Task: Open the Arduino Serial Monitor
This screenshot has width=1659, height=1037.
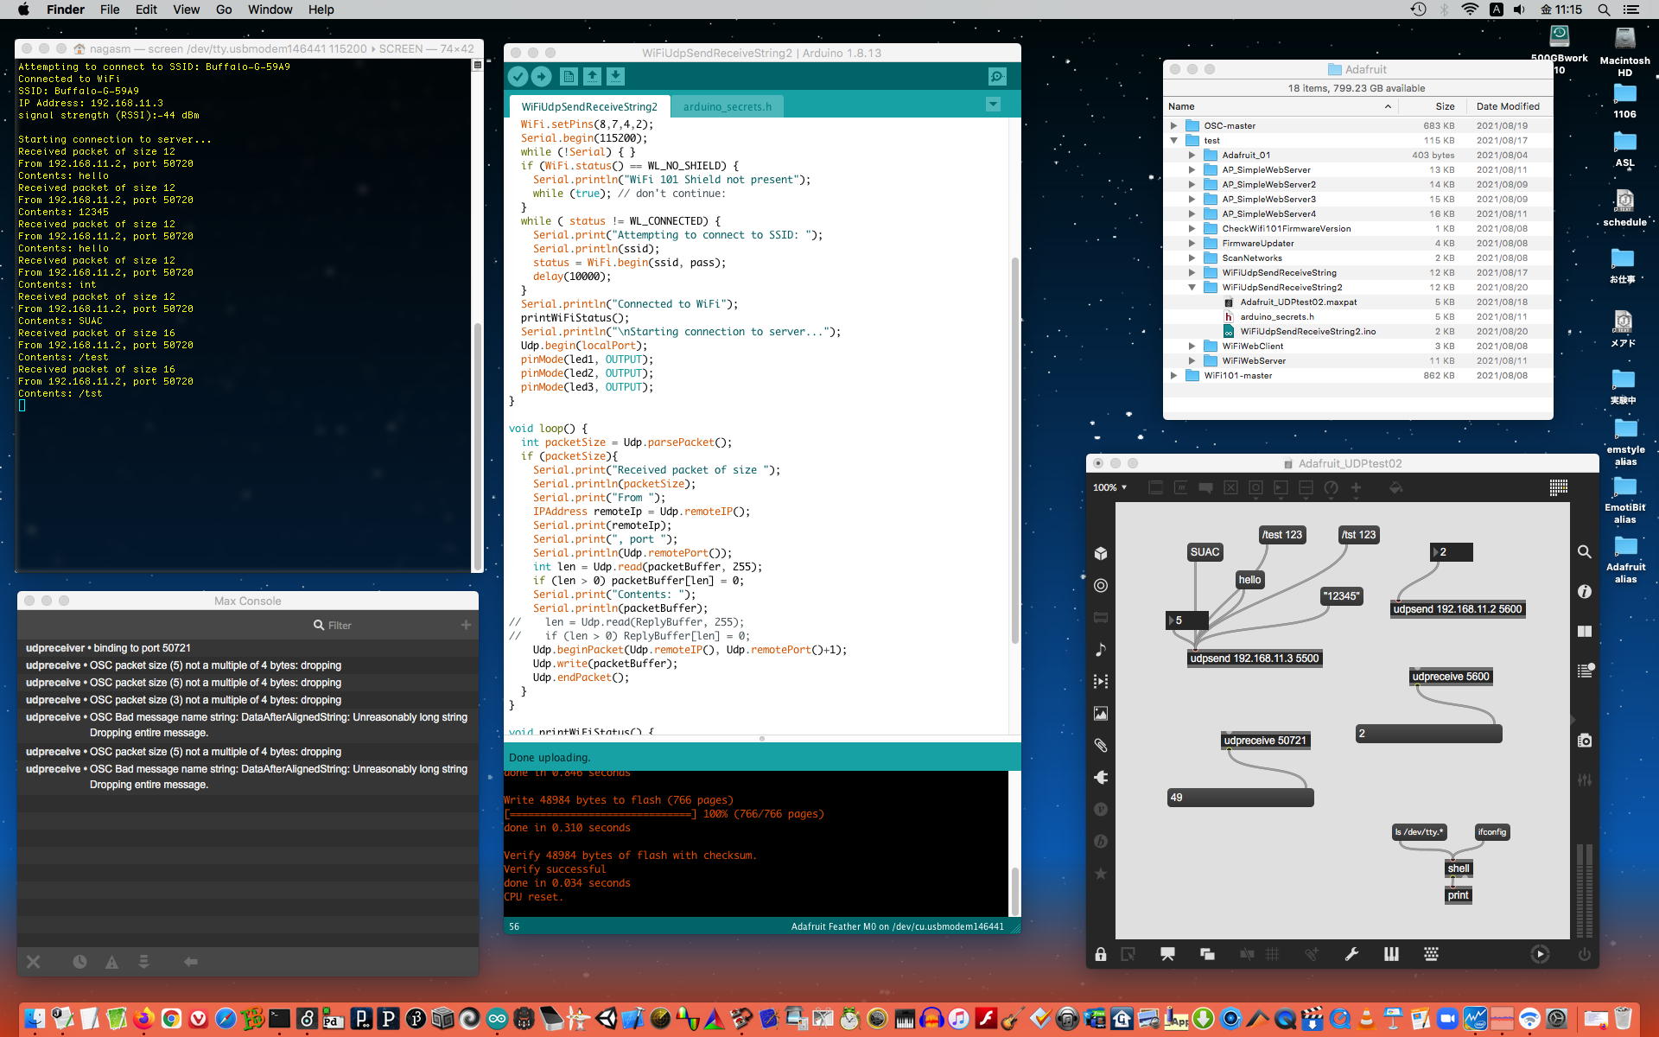Action: pyautogui.click(x=997, y=77)
